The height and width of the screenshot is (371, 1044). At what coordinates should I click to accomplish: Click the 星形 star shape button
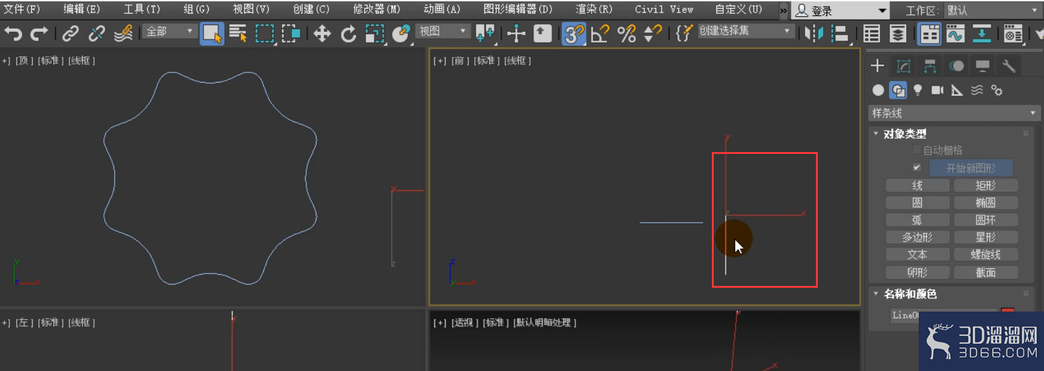click(x=986, y=238)
